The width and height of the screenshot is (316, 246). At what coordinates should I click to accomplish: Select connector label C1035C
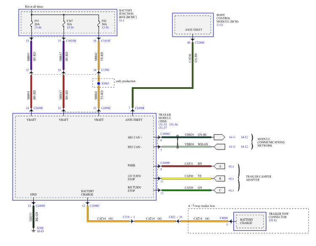coord(106,41)
